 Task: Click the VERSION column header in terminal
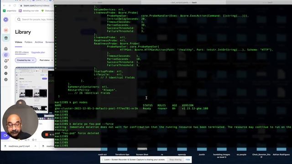tap(188, 105)
